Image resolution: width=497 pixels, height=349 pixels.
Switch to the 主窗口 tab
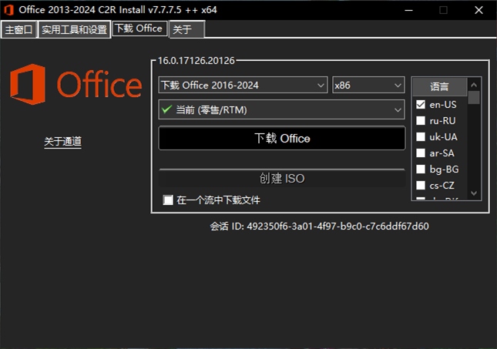click(x=19, y=30)
